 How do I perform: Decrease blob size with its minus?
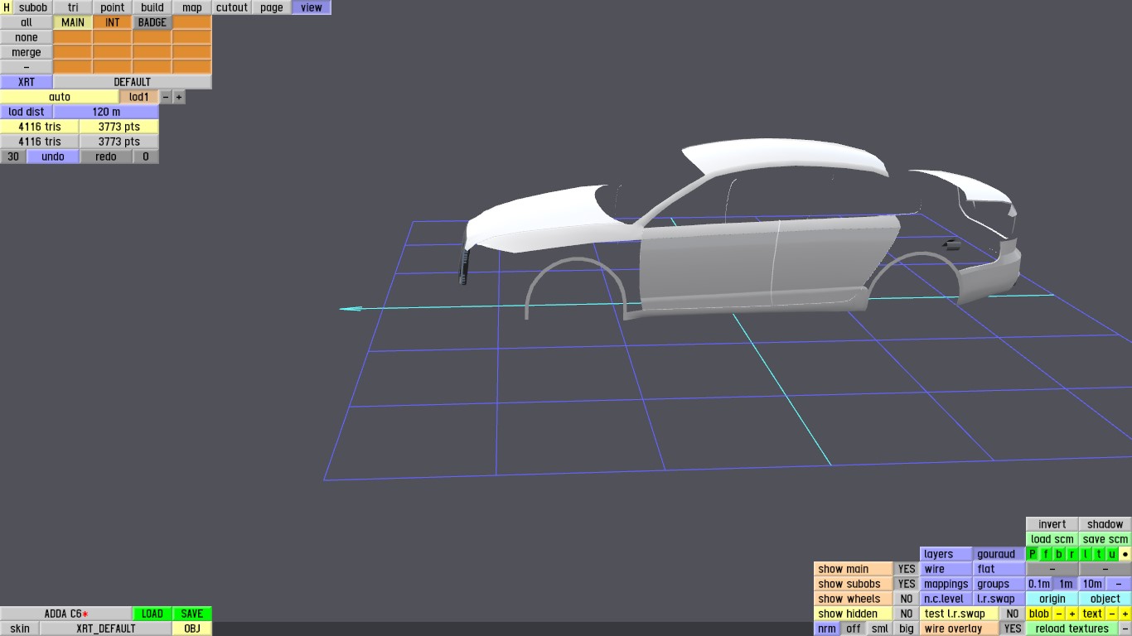[1059, 614]
